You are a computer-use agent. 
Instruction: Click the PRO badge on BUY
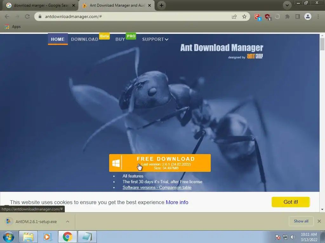131,36
